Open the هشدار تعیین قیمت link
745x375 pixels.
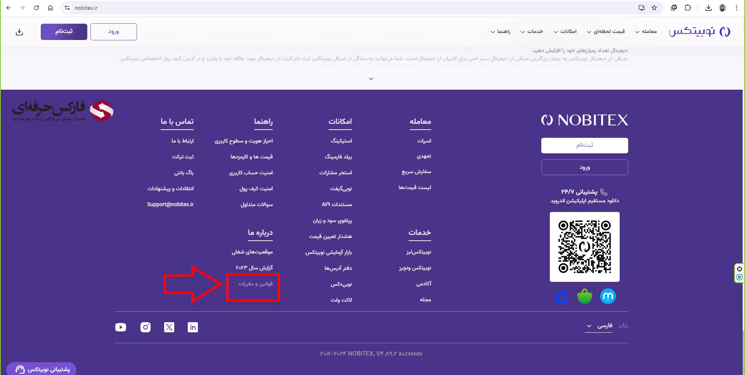[x=331, y=236]
